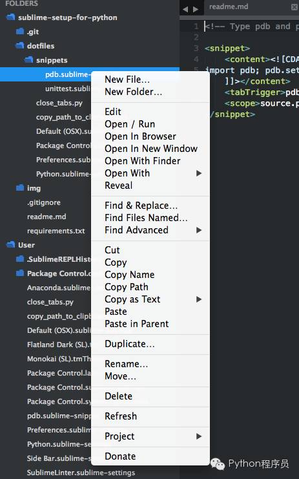
Task: Open Anaconda.sublime file under User
Action: [x=59, y=288]
